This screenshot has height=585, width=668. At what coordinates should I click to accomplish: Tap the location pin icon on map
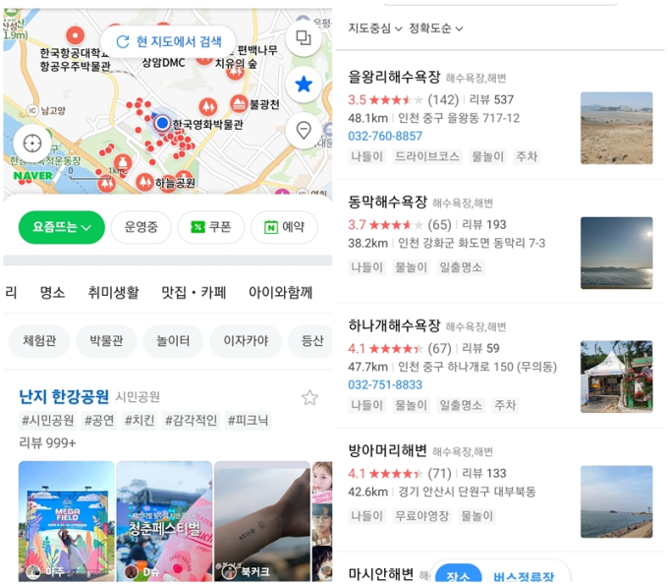pyautogui.click(x=304, y=130)
